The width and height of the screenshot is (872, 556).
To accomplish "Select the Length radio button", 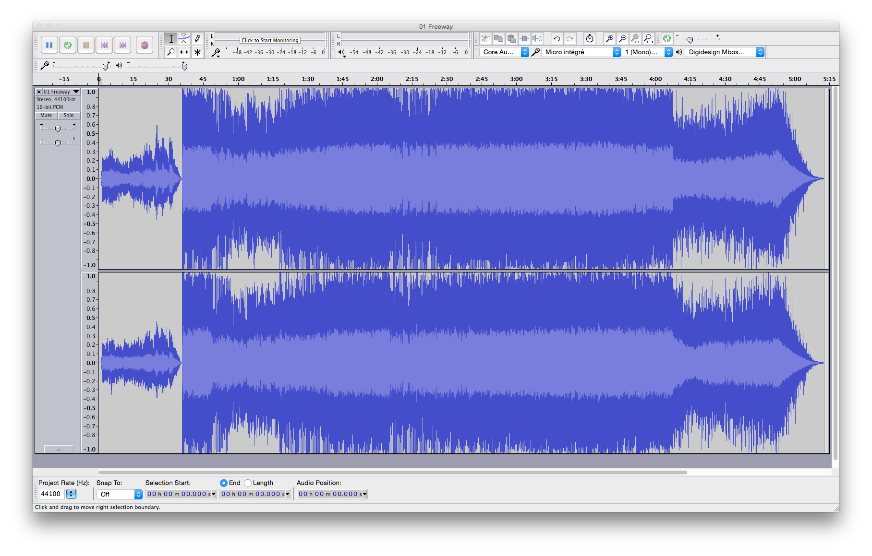I will pyautogui.click(x=248, y=483).
